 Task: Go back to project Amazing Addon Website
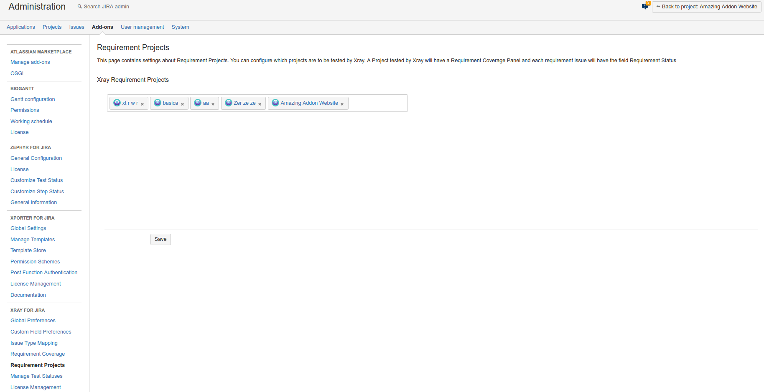[706, 7]
